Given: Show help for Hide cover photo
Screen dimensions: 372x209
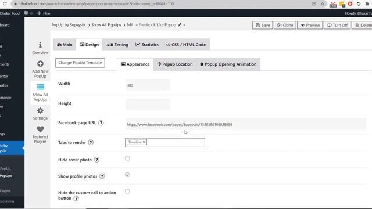Looking at the screenshot, I should (x=96, y=160).
